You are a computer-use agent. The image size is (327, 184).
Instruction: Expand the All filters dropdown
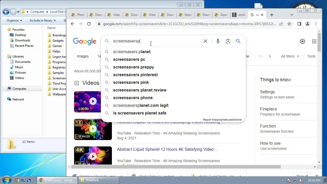click(290, 56)
